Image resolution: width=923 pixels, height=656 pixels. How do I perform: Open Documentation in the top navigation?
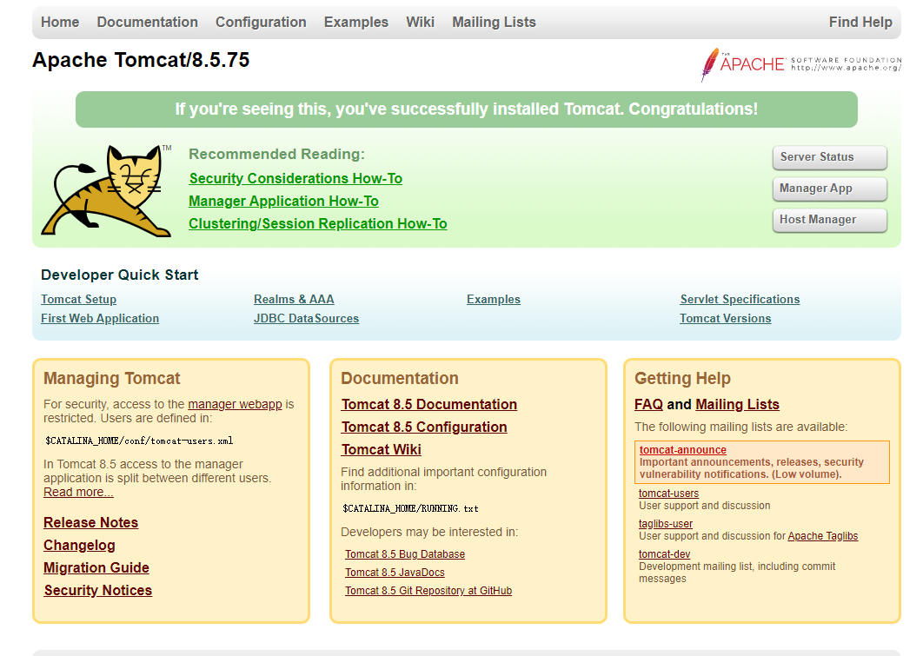click(x=147, y=23)
